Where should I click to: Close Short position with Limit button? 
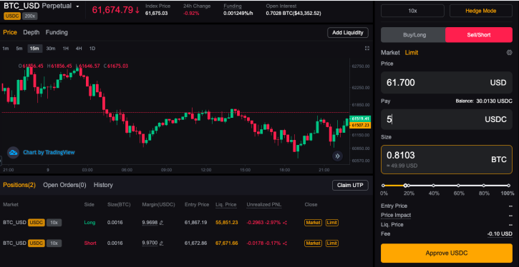(x=332, y=243)
